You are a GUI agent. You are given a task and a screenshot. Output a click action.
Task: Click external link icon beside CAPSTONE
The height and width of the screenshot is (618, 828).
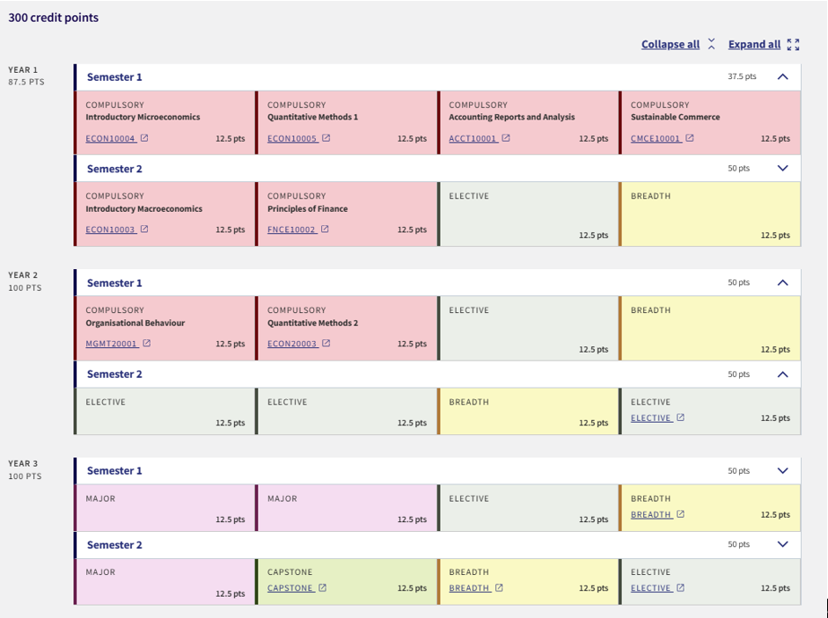tap(322, 588)
